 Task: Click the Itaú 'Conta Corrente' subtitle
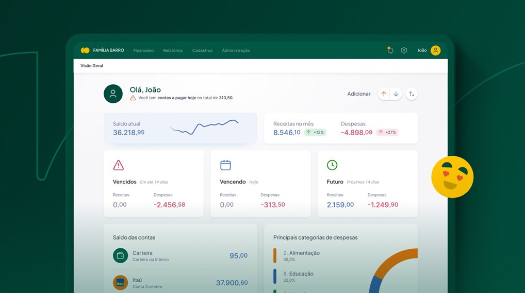(147, 287)
